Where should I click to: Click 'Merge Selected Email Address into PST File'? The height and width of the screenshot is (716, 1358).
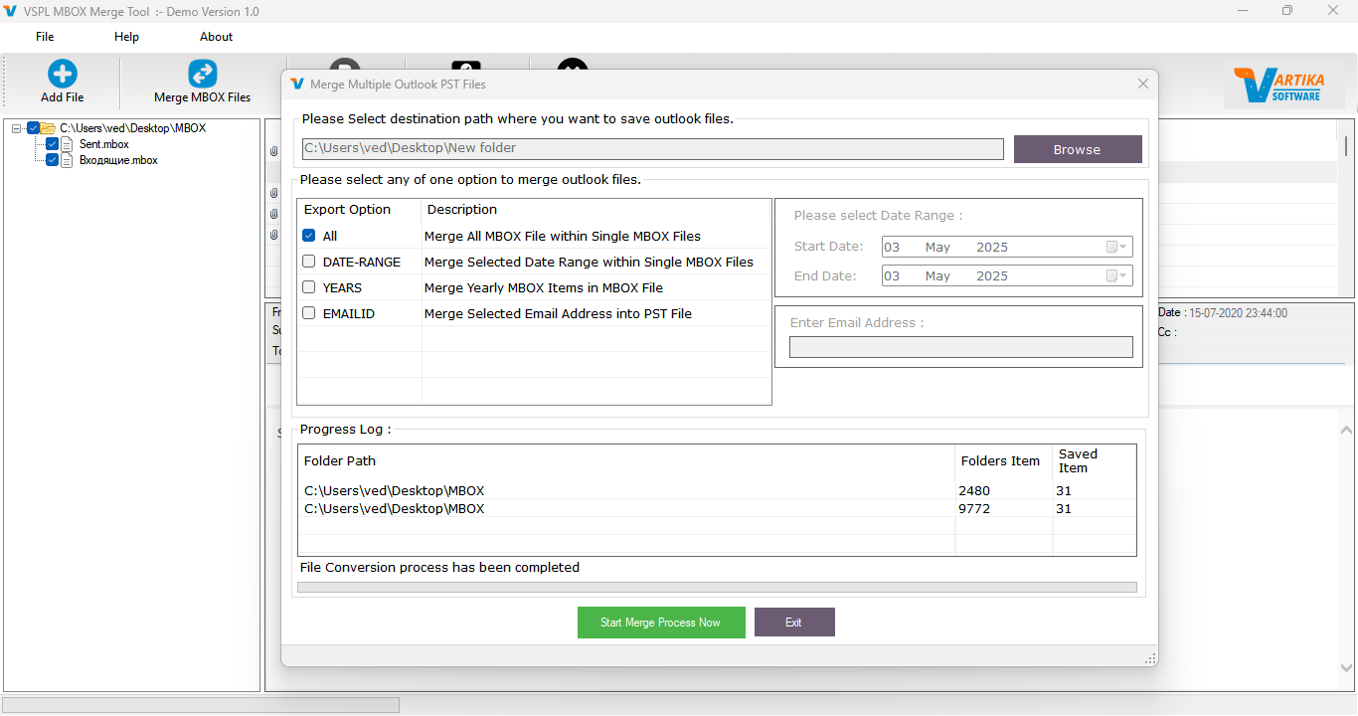558,313
